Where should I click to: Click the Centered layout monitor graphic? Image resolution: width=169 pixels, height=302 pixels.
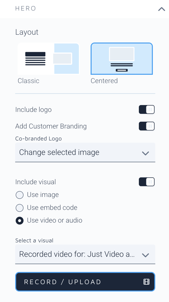point(121,54)
